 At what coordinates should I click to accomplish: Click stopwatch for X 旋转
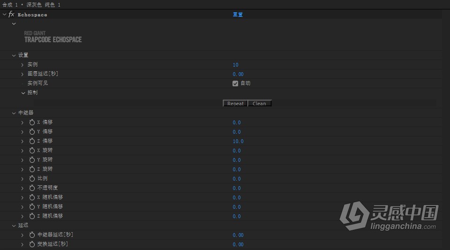point(32,151)
